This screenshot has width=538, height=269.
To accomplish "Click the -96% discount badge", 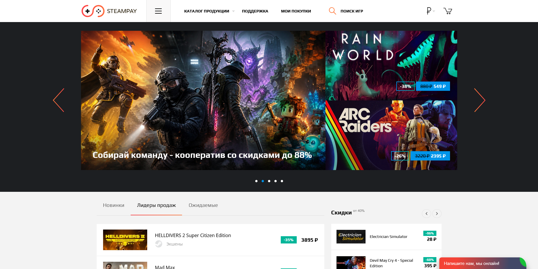I will coord(430,233).
